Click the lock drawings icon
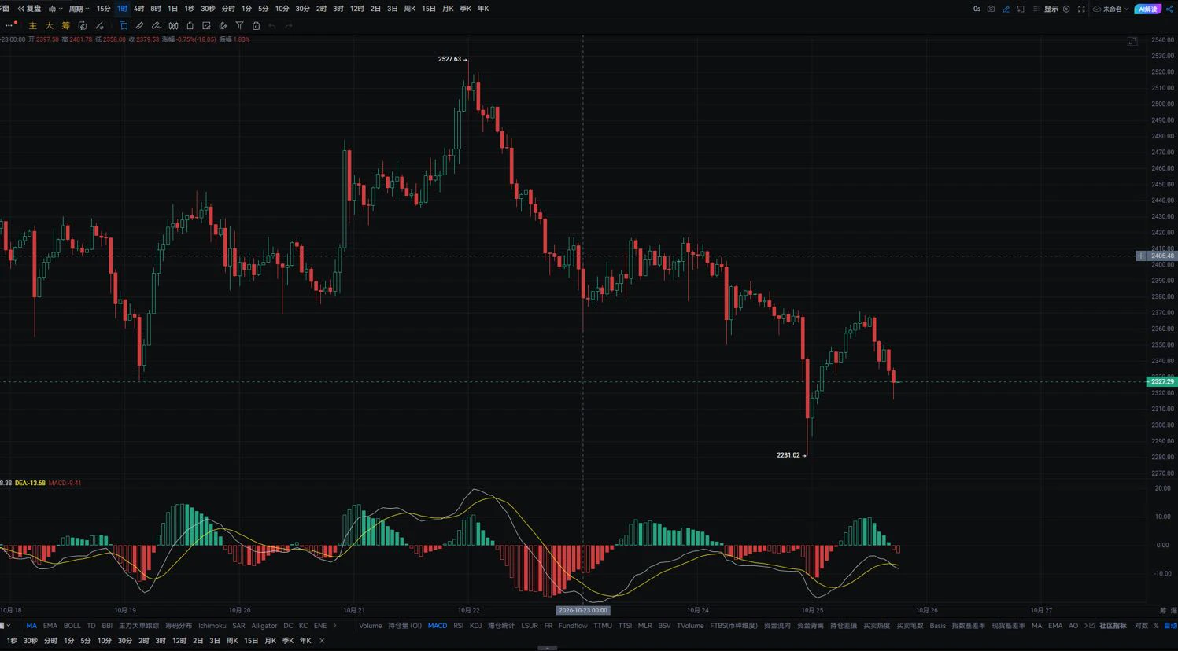Image resolution: width=1178 pixels, height=651 pixels. tap(190, 26)
